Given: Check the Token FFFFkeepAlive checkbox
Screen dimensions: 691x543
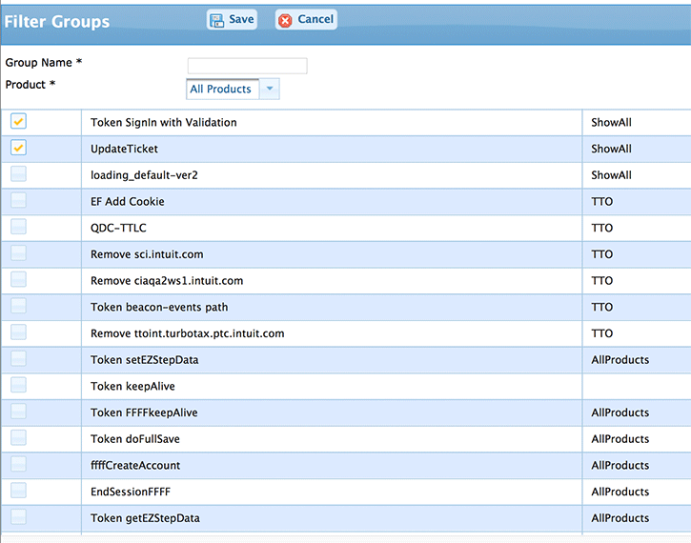Looking at the screenshot, I should [18, 412].
